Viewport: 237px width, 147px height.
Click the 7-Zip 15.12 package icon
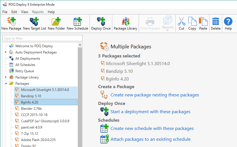point(17,134)
